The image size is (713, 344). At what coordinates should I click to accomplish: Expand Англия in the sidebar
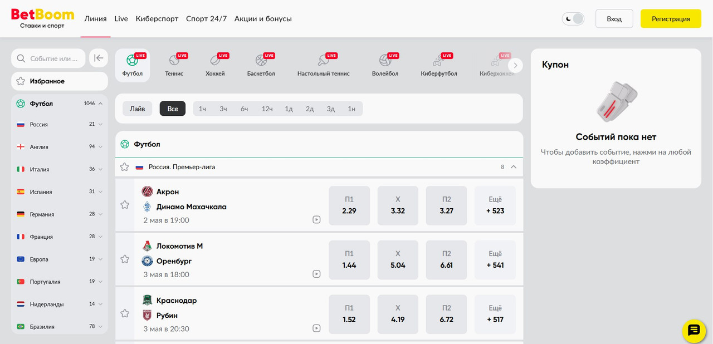pos(60,147)
